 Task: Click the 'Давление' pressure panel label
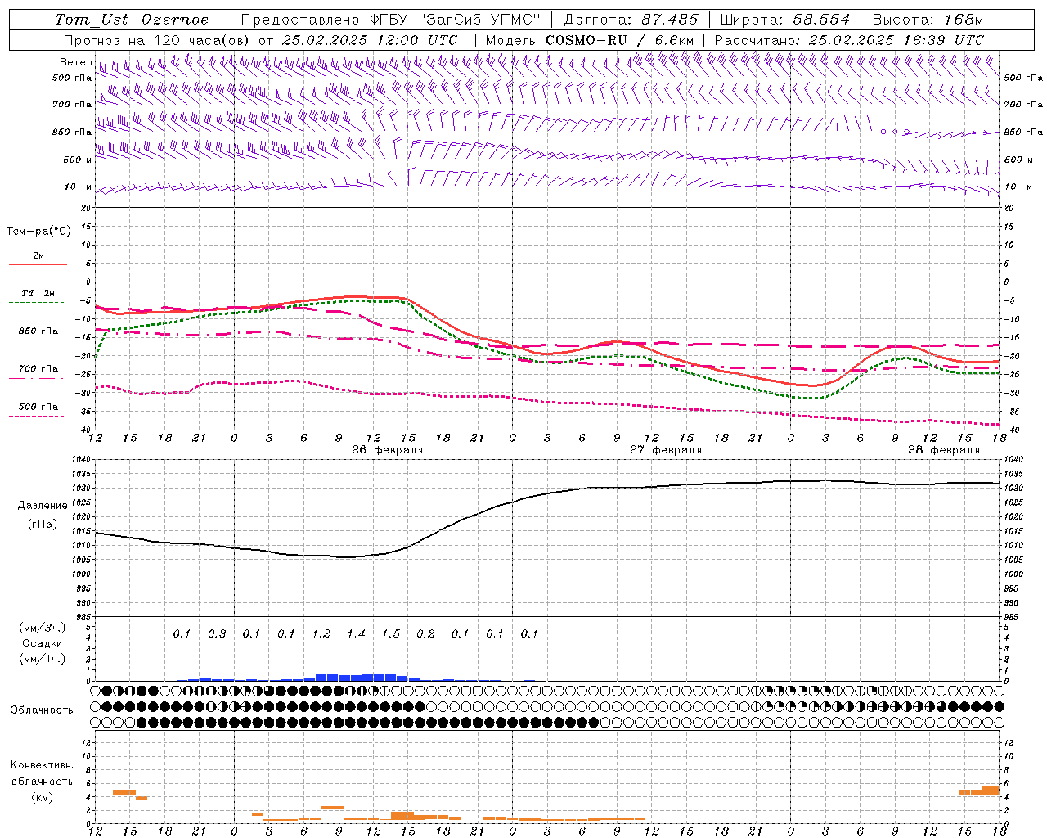43,506
